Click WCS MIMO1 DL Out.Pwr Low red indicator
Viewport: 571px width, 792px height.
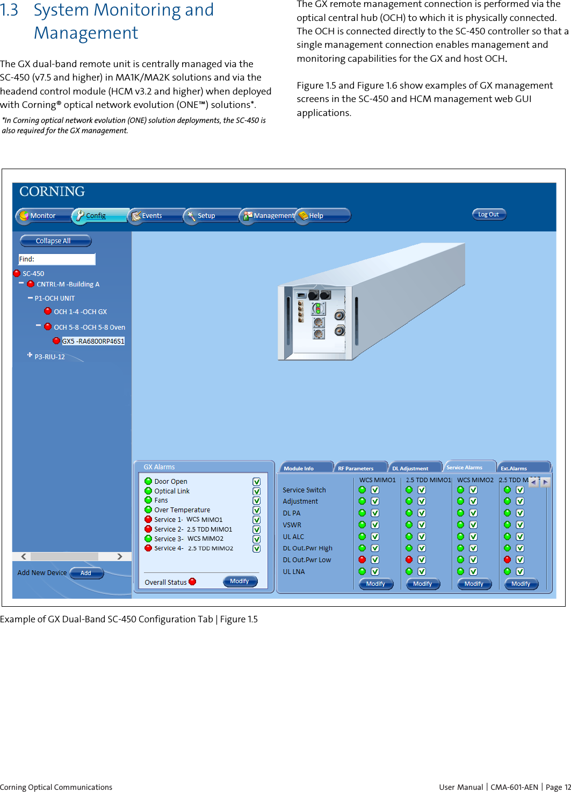pyautogui.click(x=362, y=560)
